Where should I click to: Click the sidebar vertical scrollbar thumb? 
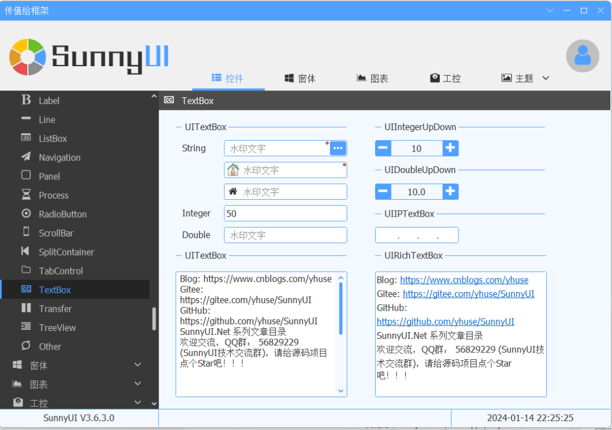click(x=154, y=319)
